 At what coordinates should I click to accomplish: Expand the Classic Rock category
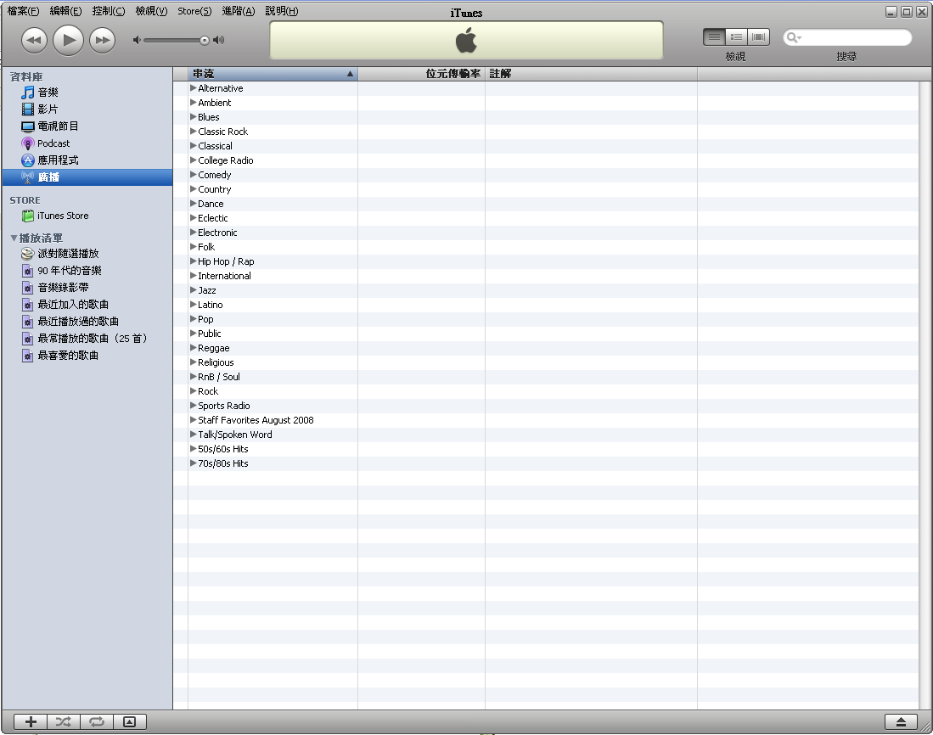193,132
